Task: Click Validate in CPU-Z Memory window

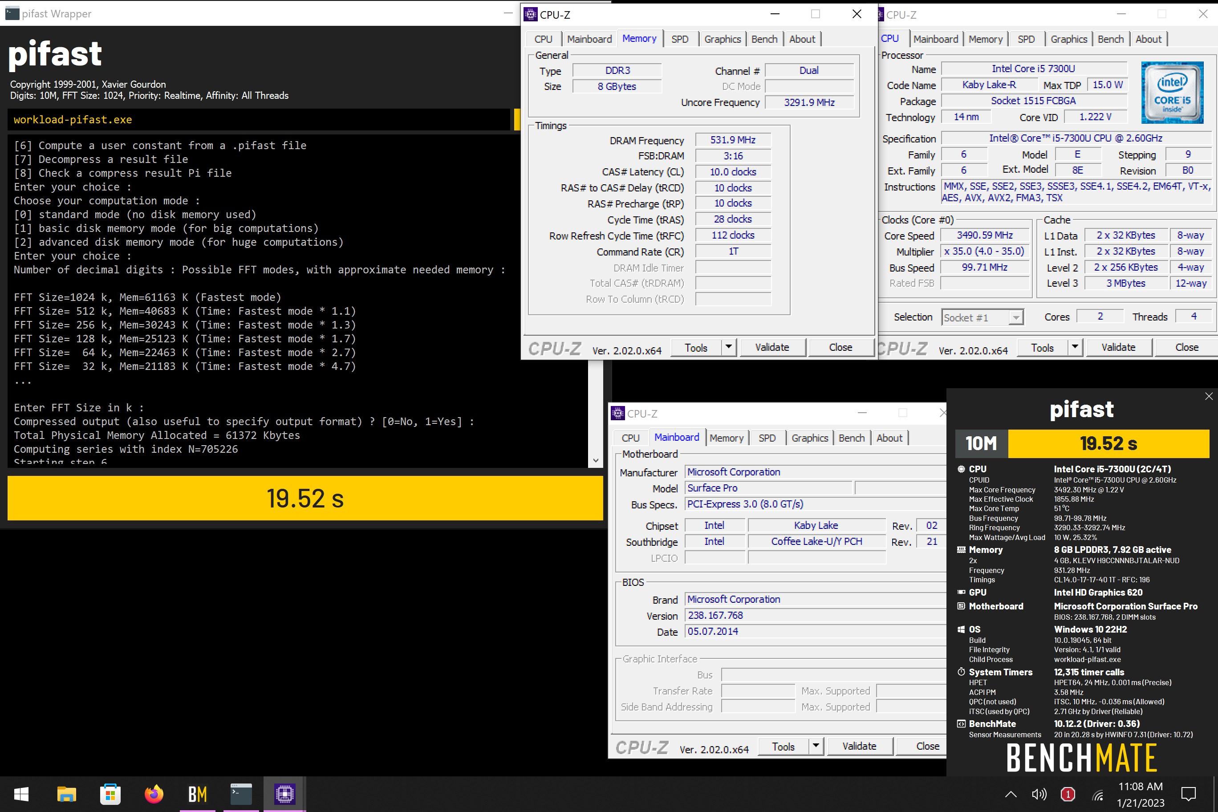Action: (x=772, y=348)
